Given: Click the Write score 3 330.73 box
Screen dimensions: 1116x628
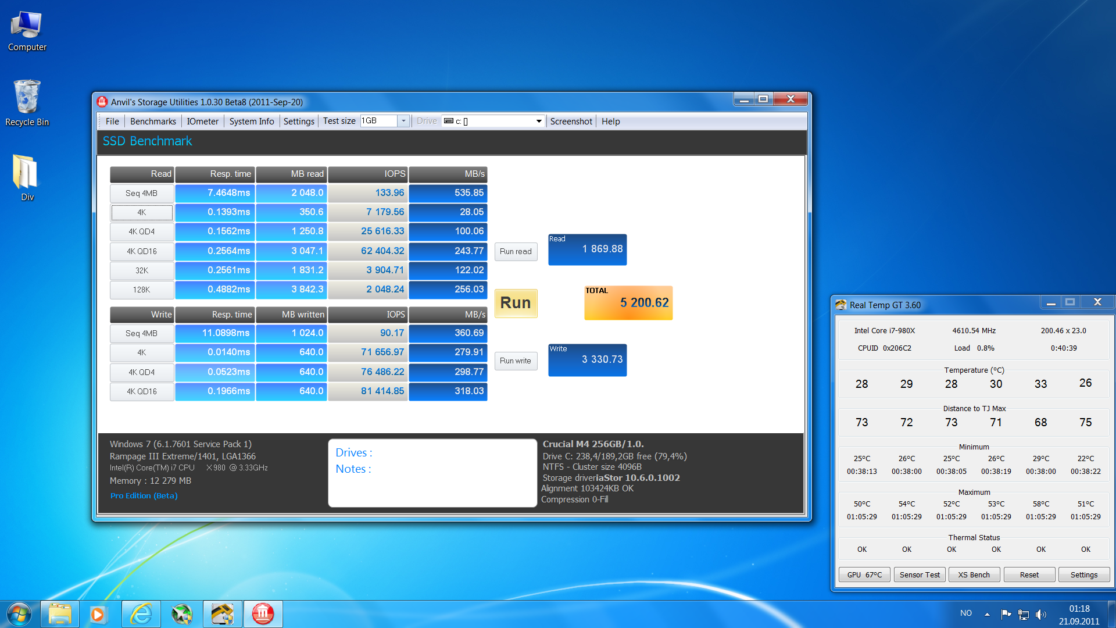Looking at the screenshot, I should pyautogui.click(x=587, y=360).
